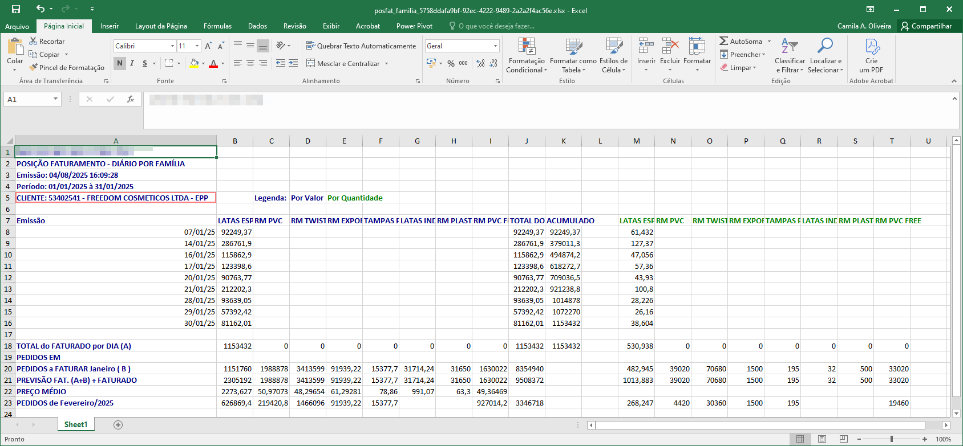Center text horizontally
This screenshot has width=963, height=446.
pyautogui.click(x=250, y=63)
